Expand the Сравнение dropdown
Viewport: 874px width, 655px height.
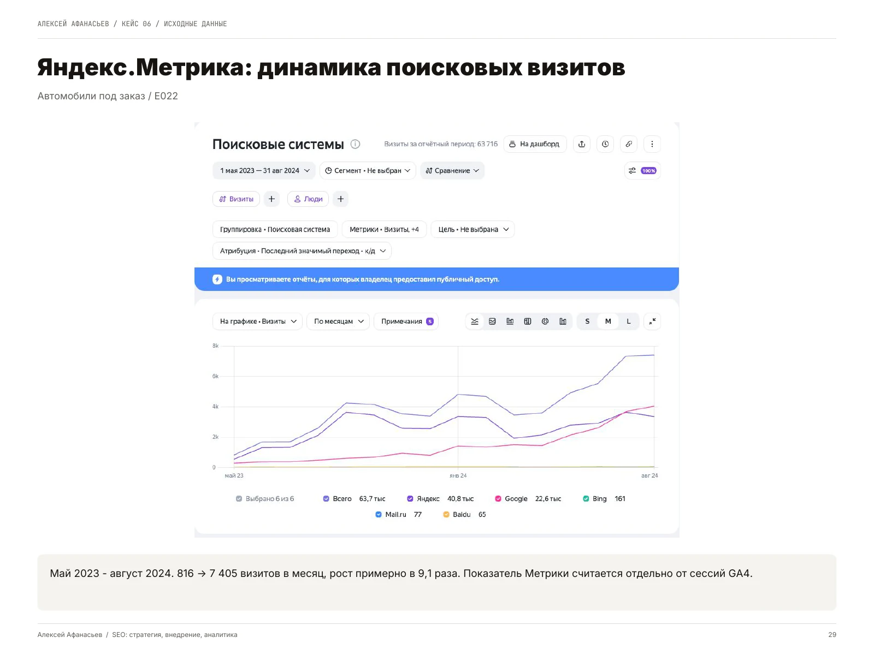click(x=452, y=171)
